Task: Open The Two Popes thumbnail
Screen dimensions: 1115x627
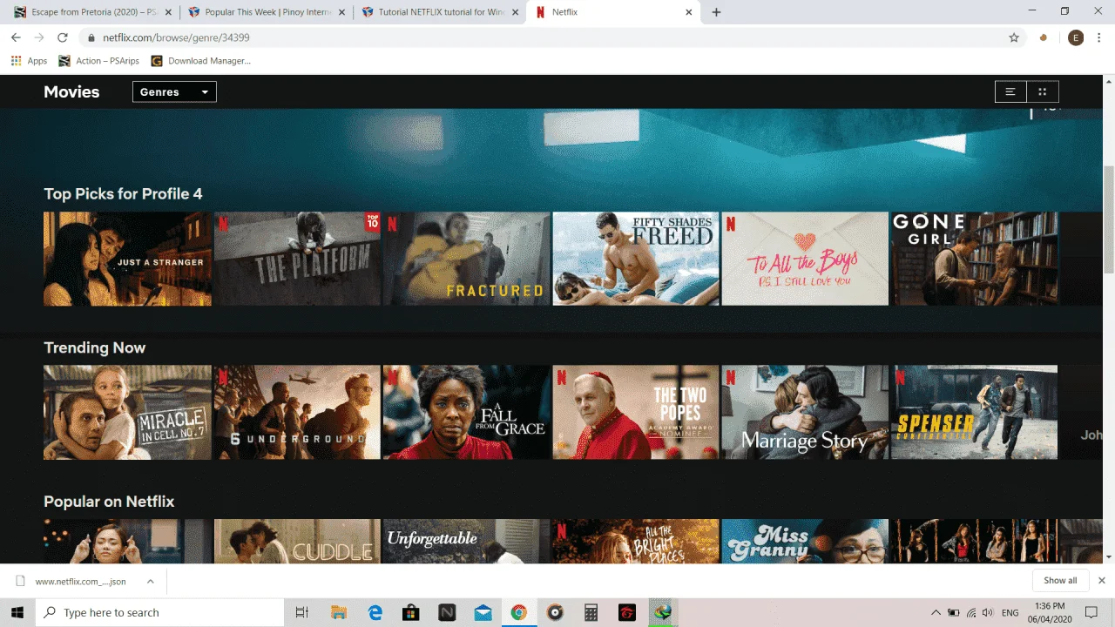Action: coord(636,412)
